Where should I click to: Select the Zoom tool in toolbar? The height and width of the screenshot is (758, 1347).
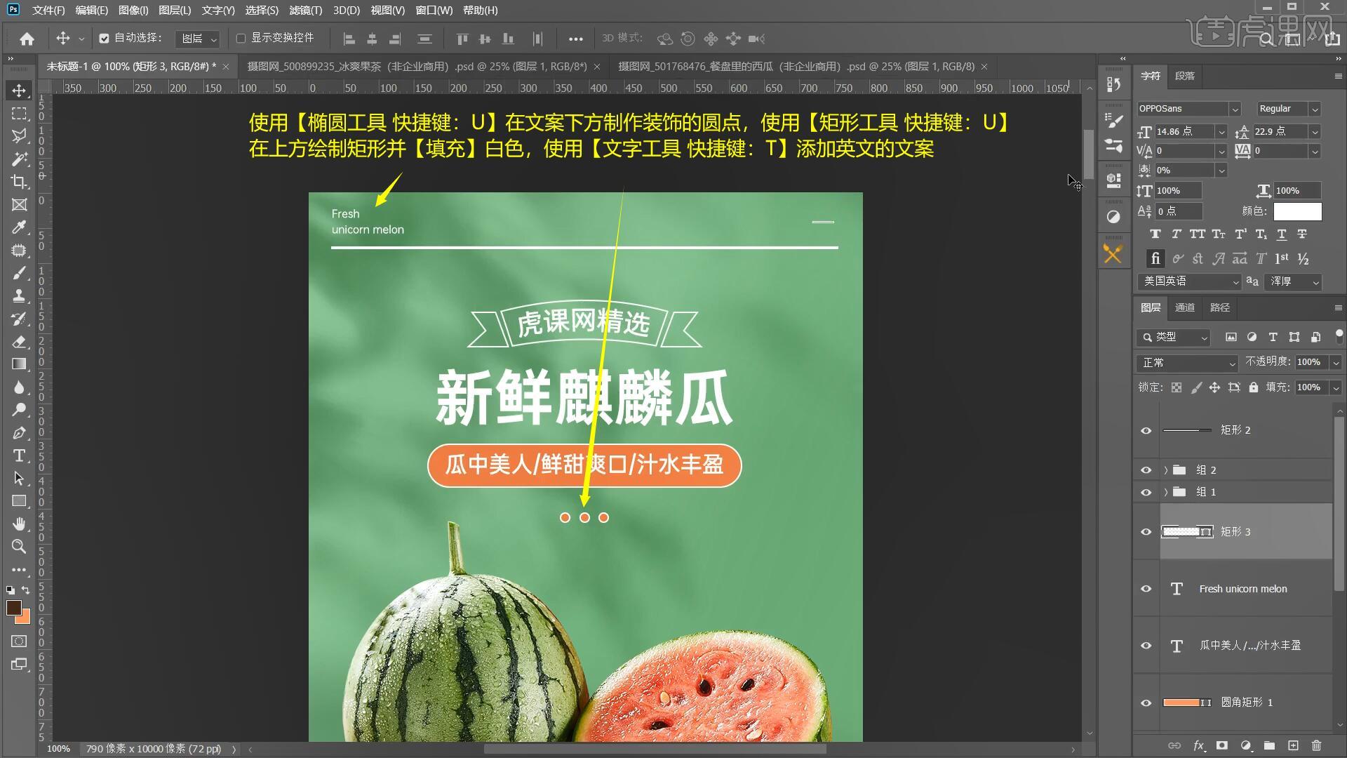[19, 547]
